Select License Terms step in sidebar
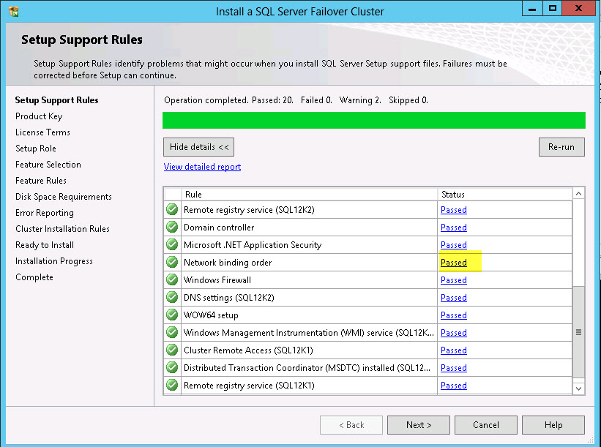 pyautogui.click(x=42, y=132)
